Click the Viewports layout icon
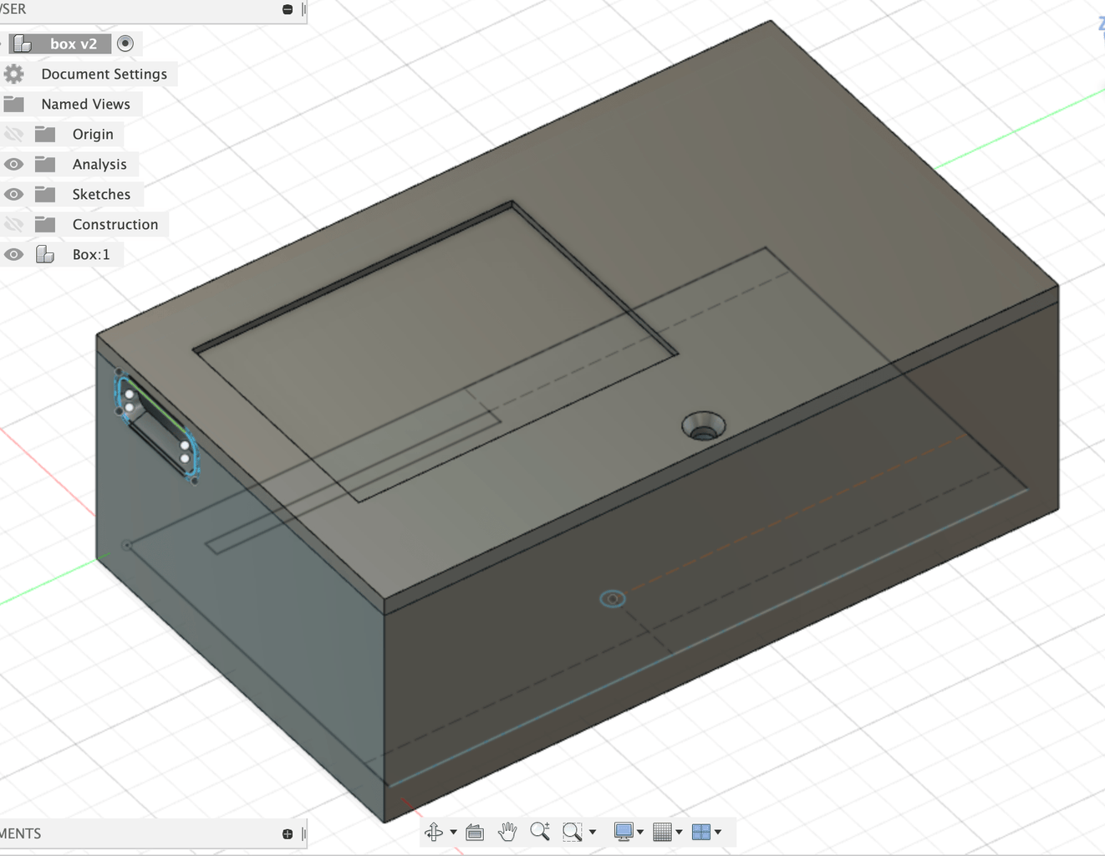The height and width of the screenshot is (856, 1105). pyautogui.click(x=701, y=832)
